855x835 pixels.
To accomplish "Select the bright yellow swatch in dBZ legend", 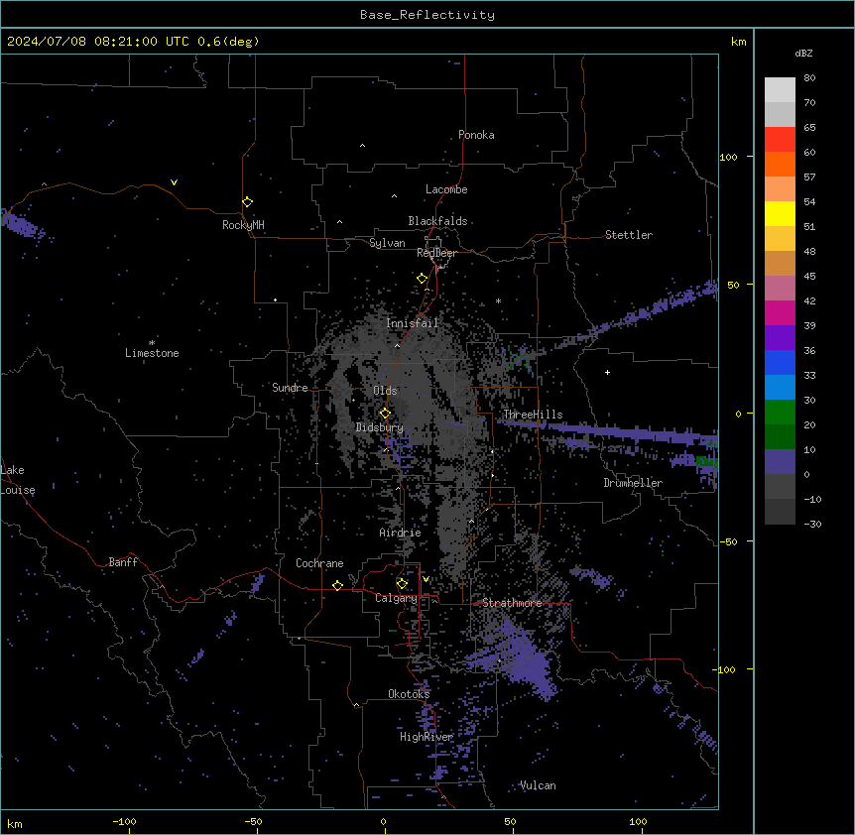I will (780, 213).
